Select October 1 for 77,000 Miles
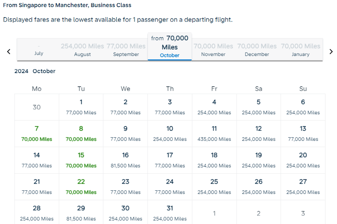The height and width of the screenshot is (224, 337). click(x=81, y=107)
